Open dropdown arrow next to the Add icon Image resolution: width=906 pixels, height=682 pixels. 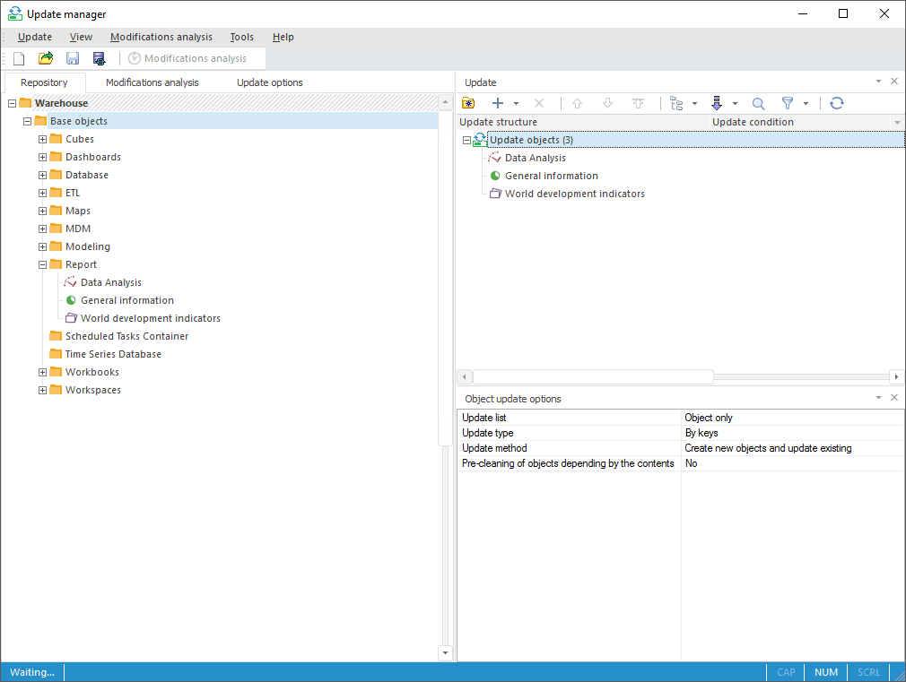coord(516,104)
